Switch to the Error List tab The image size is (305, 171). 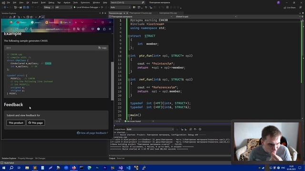[x=121, y=158]
